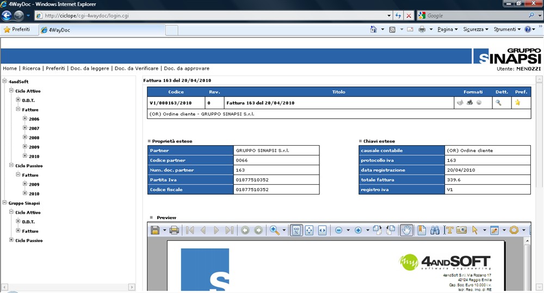Viewport: 544px width, 293px height.
Task: Fit the page width in the preview
Action: click(322, 230)
